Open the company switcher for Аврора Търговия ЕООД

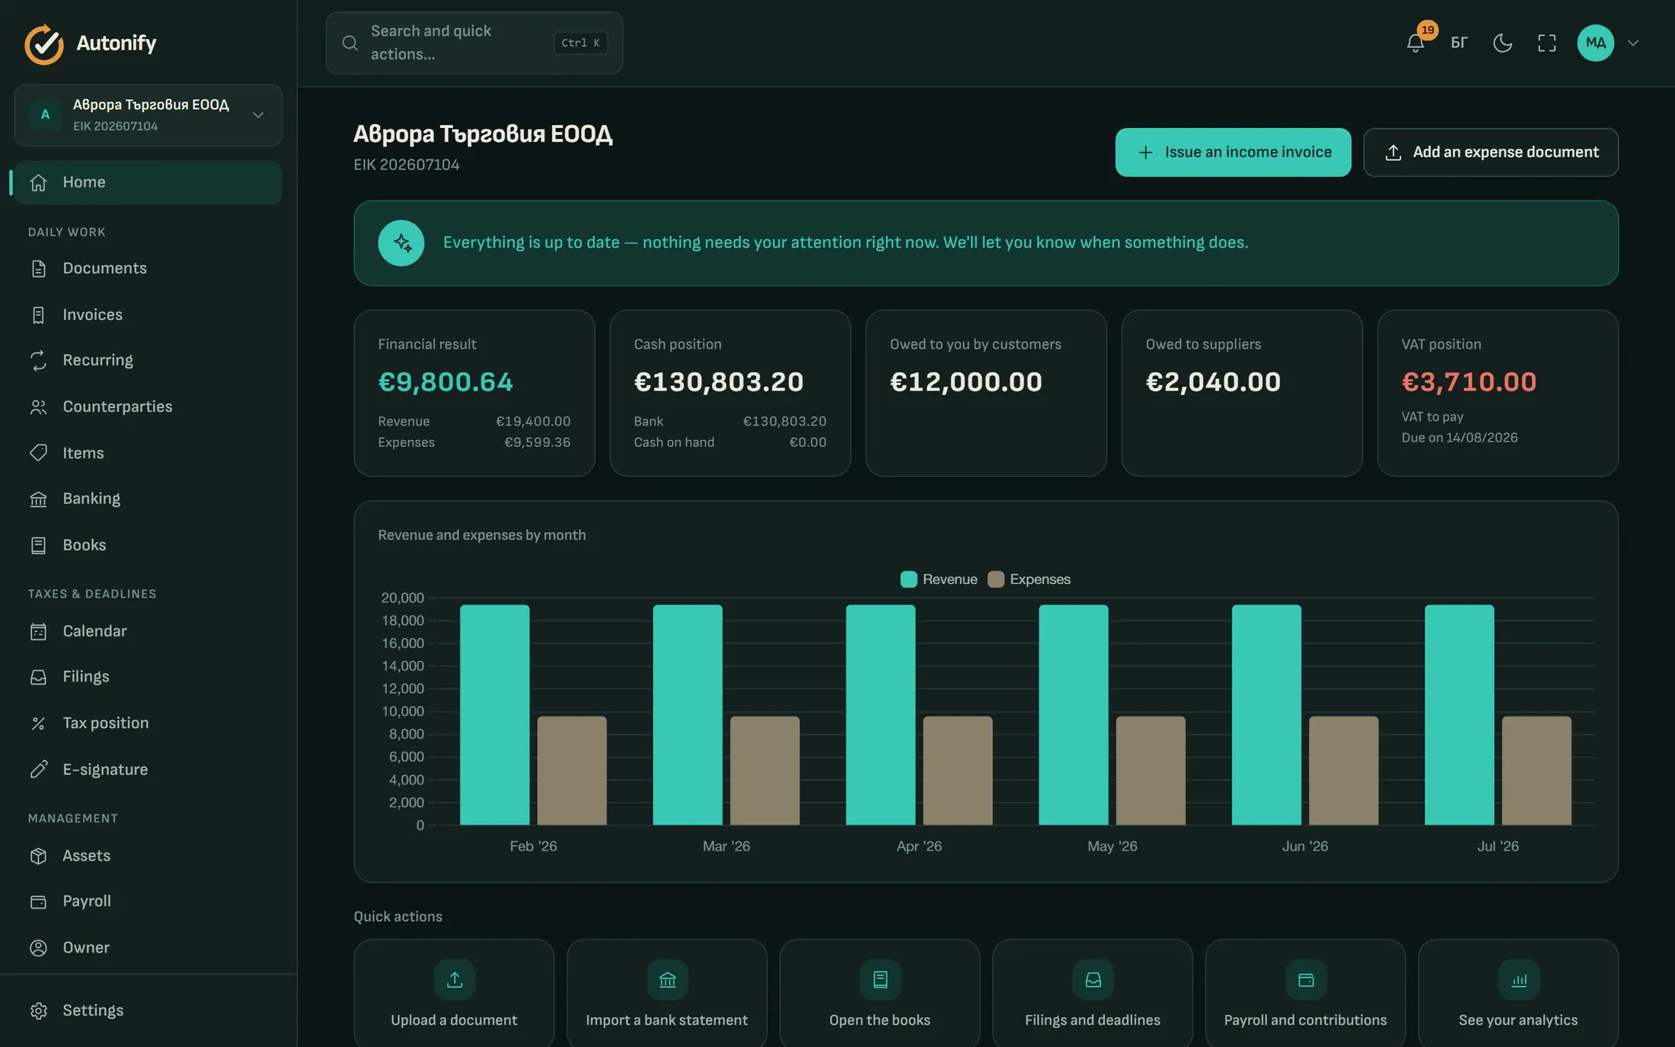pyautogui.click(x=148, y=115)
